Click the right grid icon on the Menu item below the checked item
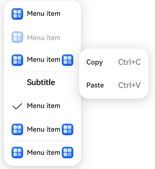This screenshot has height=169, width=155. point(67,129)
